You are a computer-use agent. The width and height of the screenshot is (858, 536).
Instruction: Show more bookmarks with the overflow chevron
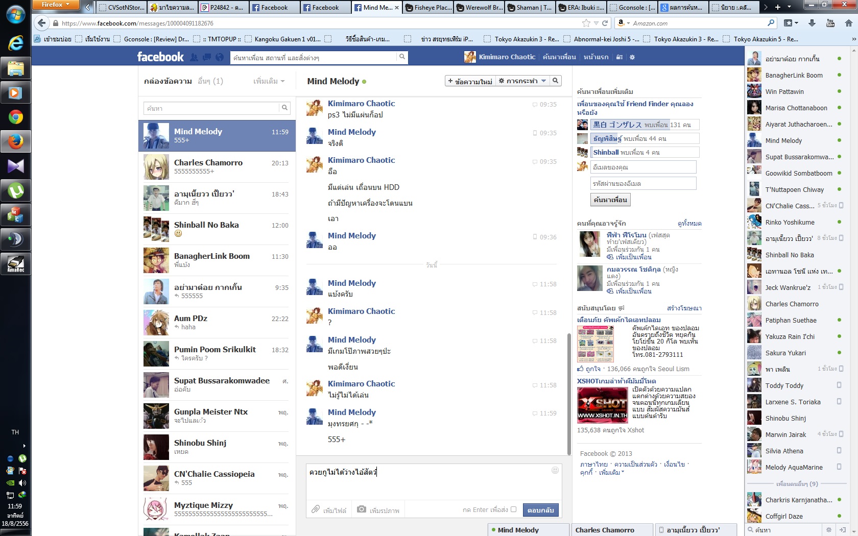(x=853, y=39)
